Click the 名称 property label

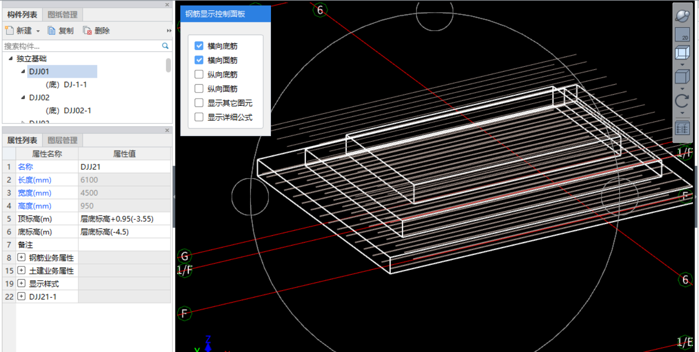[x=25, y=167]
